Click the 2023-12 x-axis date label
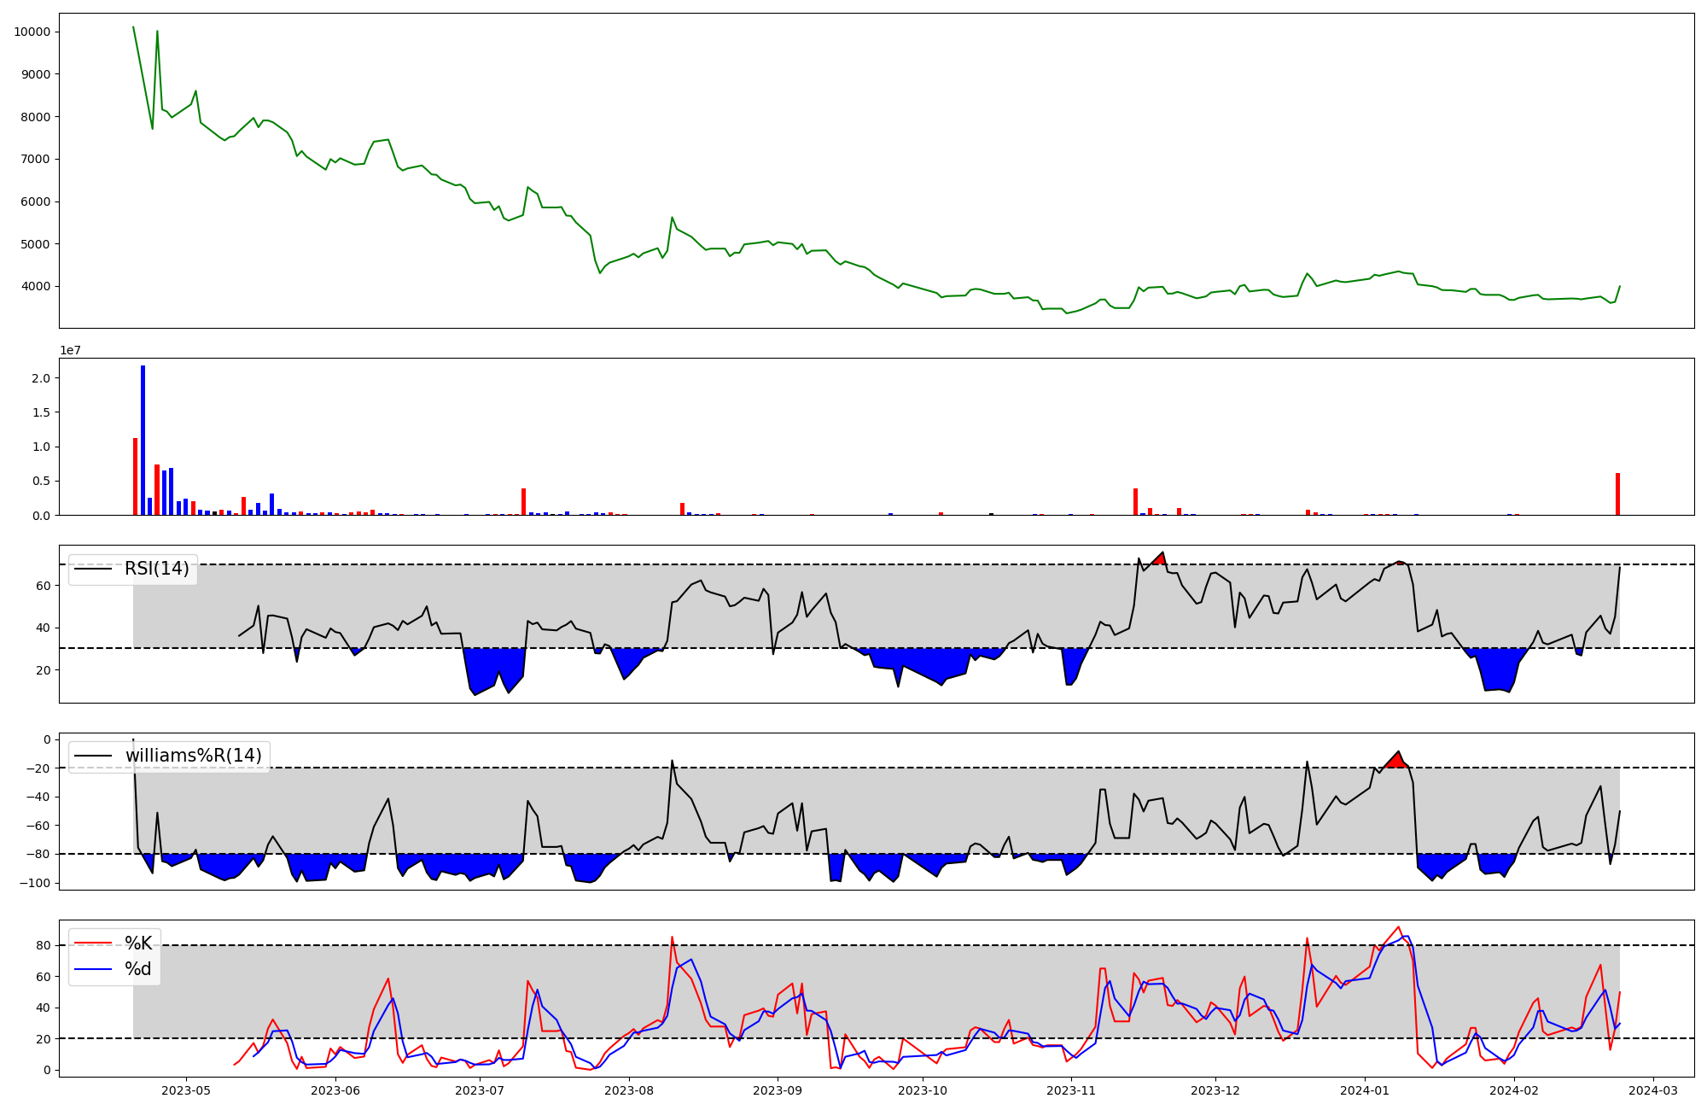Screen dimensions: 1707x1110 (x=1215, y=1090)
